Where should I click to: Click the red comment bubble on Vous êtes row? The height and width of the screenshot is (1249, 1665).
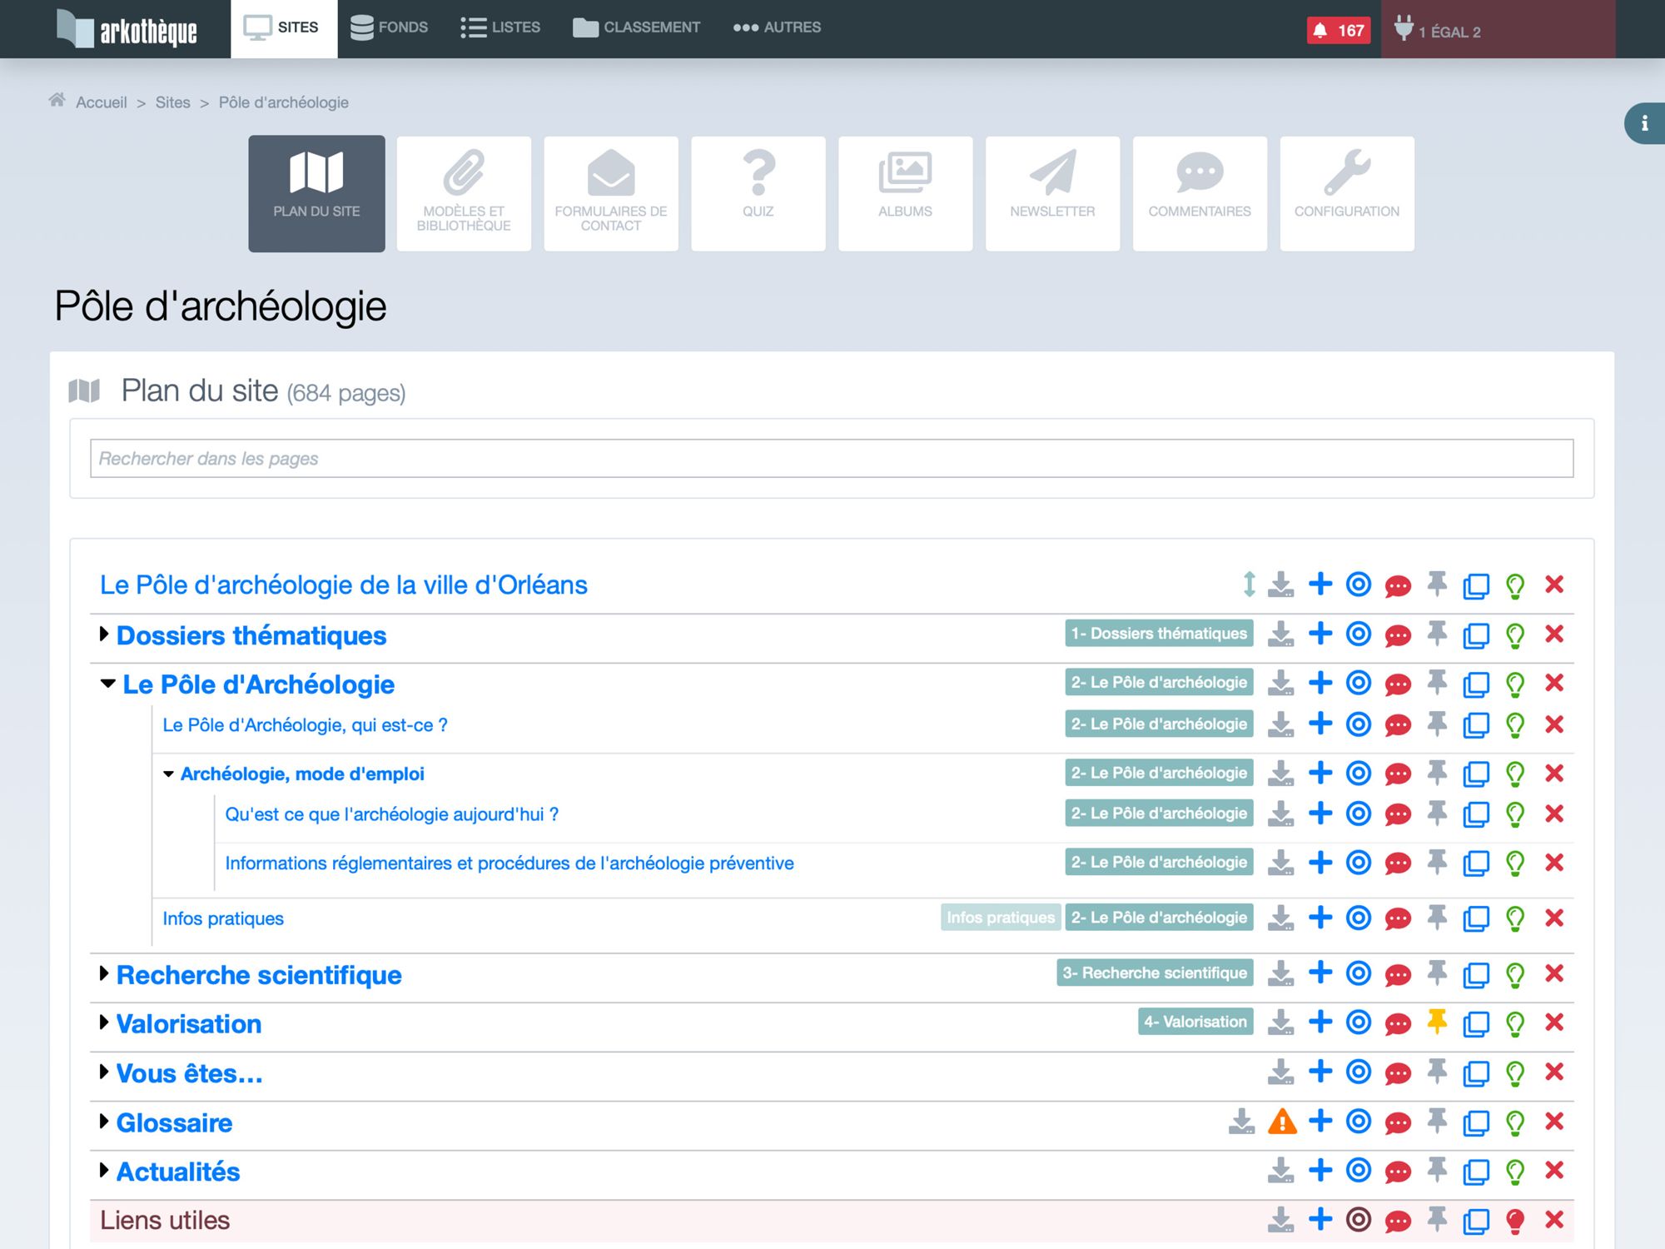pos(1398,1072)
